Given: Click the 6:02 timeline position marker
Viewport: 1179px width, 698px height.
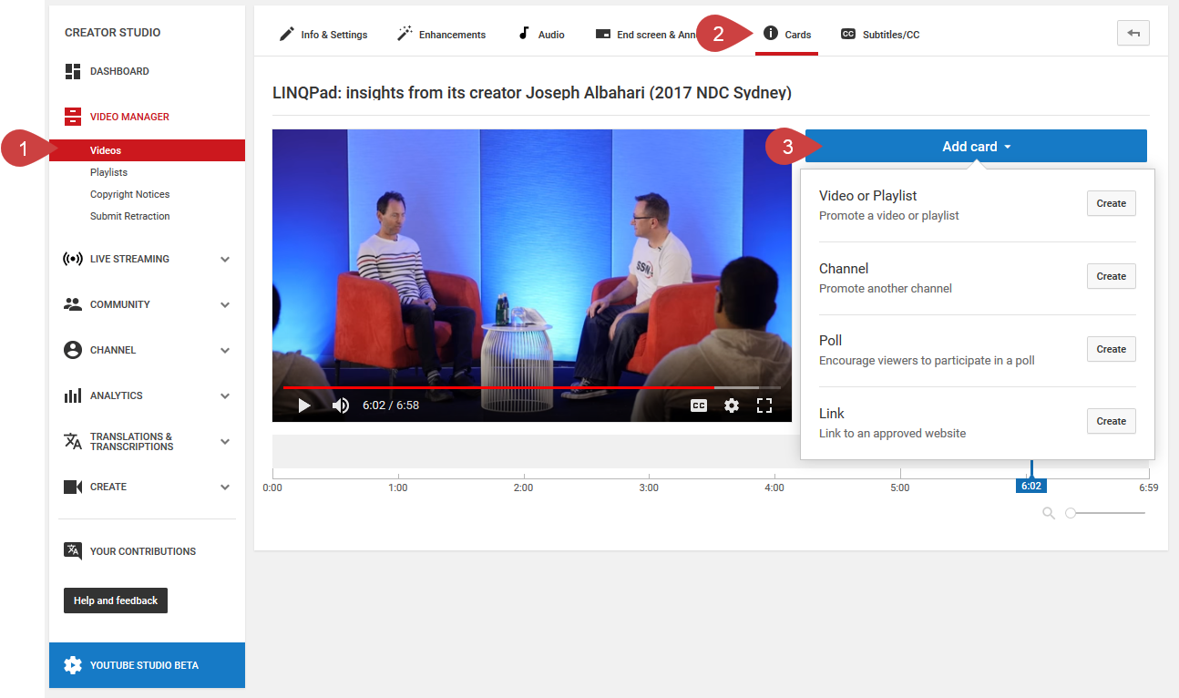Looking at the screenshot, I should tap(1030, 486).
